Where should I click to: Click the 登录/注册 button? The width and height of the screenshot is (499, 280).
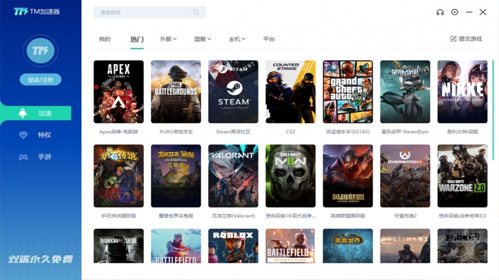coord(40,80)
